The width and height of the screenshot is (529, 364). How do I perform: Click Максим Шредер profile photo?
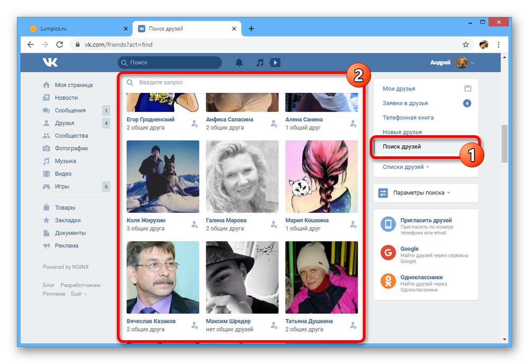point(242,277)
